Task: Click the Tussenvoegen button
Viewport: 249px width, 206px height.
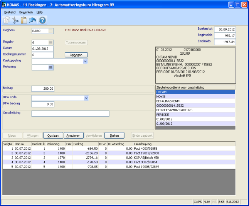Action: (x=76, y=42)
